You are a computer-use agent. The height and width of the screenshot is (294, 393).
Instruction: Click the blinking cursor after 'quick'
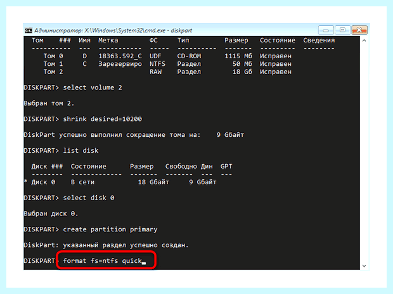144,263
